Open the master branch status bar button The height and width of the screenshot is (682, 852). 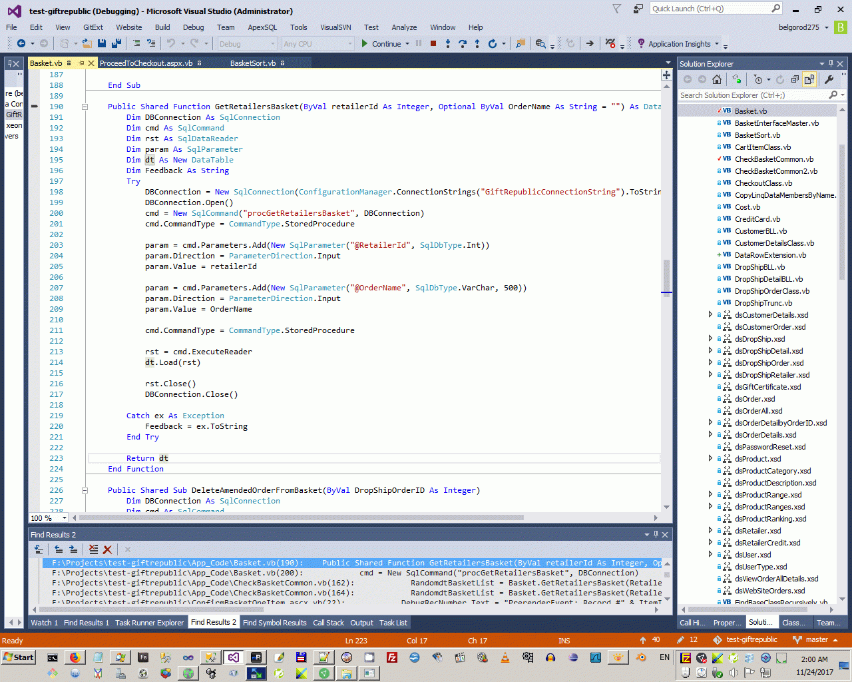815,640
